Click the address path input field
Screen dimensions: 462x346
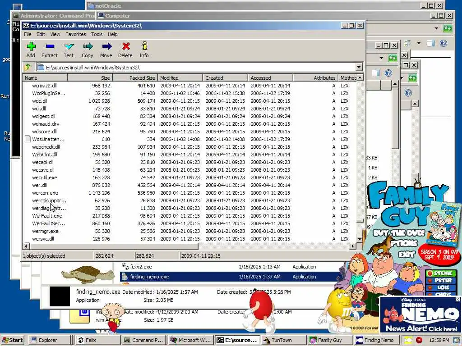coord(196,68)
